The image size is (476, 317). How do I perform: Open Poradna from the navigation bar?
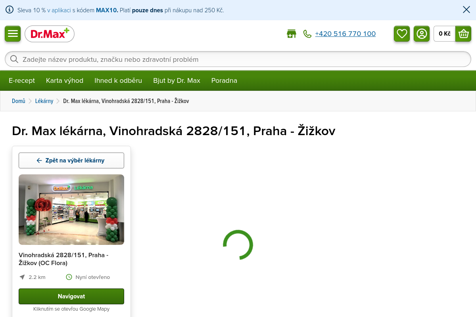(x=224, y=80)
